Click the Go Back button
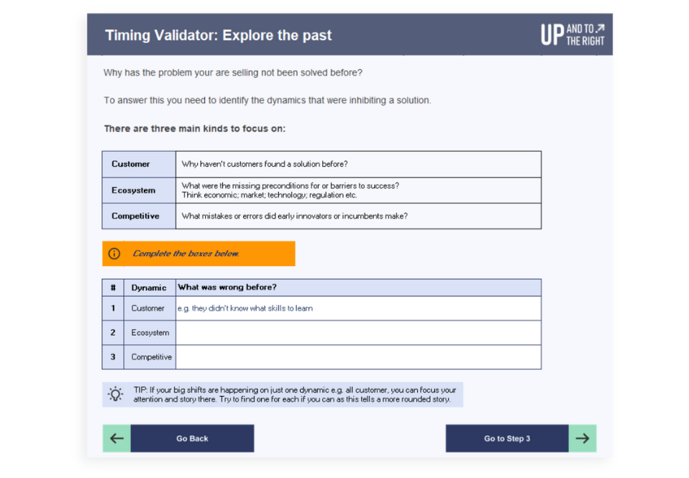689x478 pixels. [192, 438]
